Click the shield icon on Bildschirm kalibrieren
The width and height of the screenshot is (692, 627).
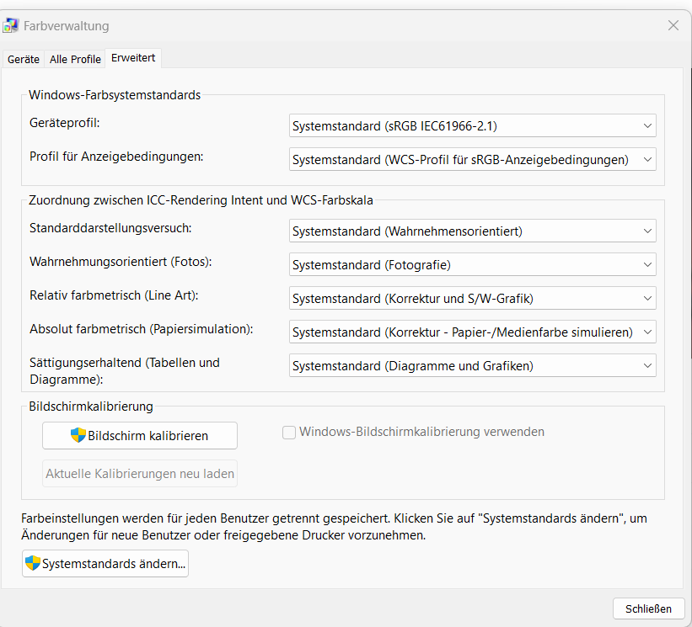78,435
